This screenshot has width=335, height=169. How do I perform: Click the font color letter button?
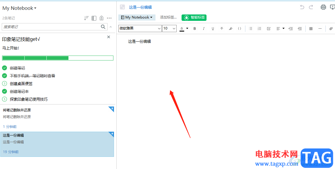[182, 29]
